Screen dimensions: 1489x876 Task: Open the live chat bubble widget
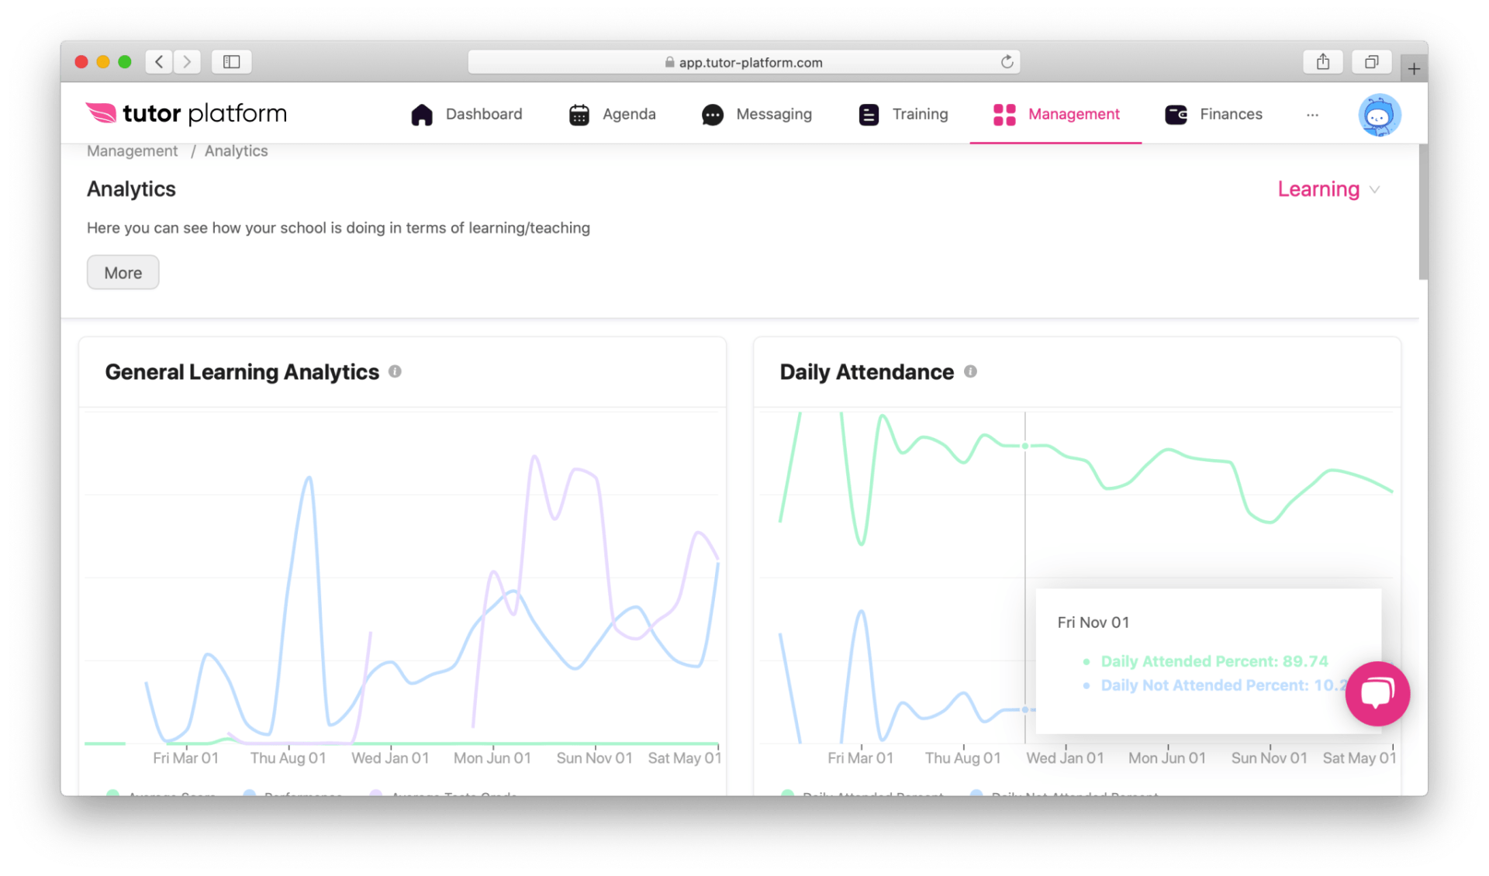tap(1377, 694)
